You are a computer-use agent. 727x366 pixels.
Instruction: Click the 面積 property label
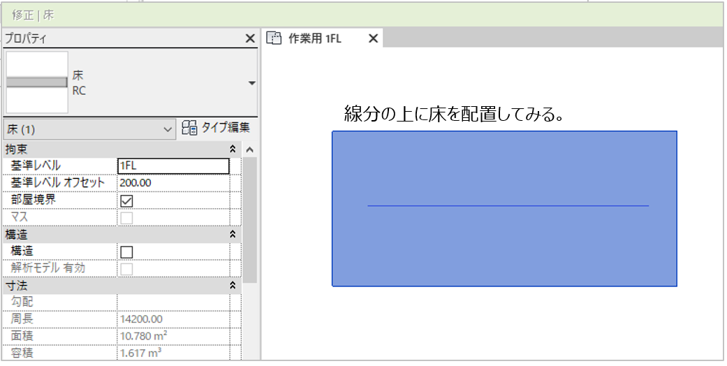(x=22, y=336)
